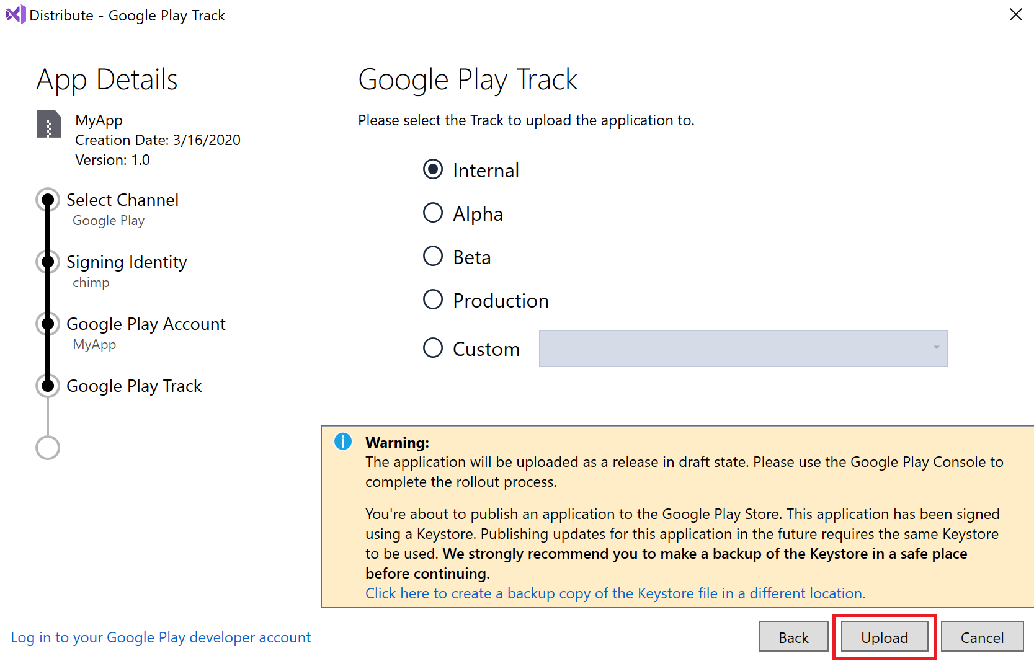Pick the Production track option
This screenshot has height=661, width=1034.
pos(433,299)
